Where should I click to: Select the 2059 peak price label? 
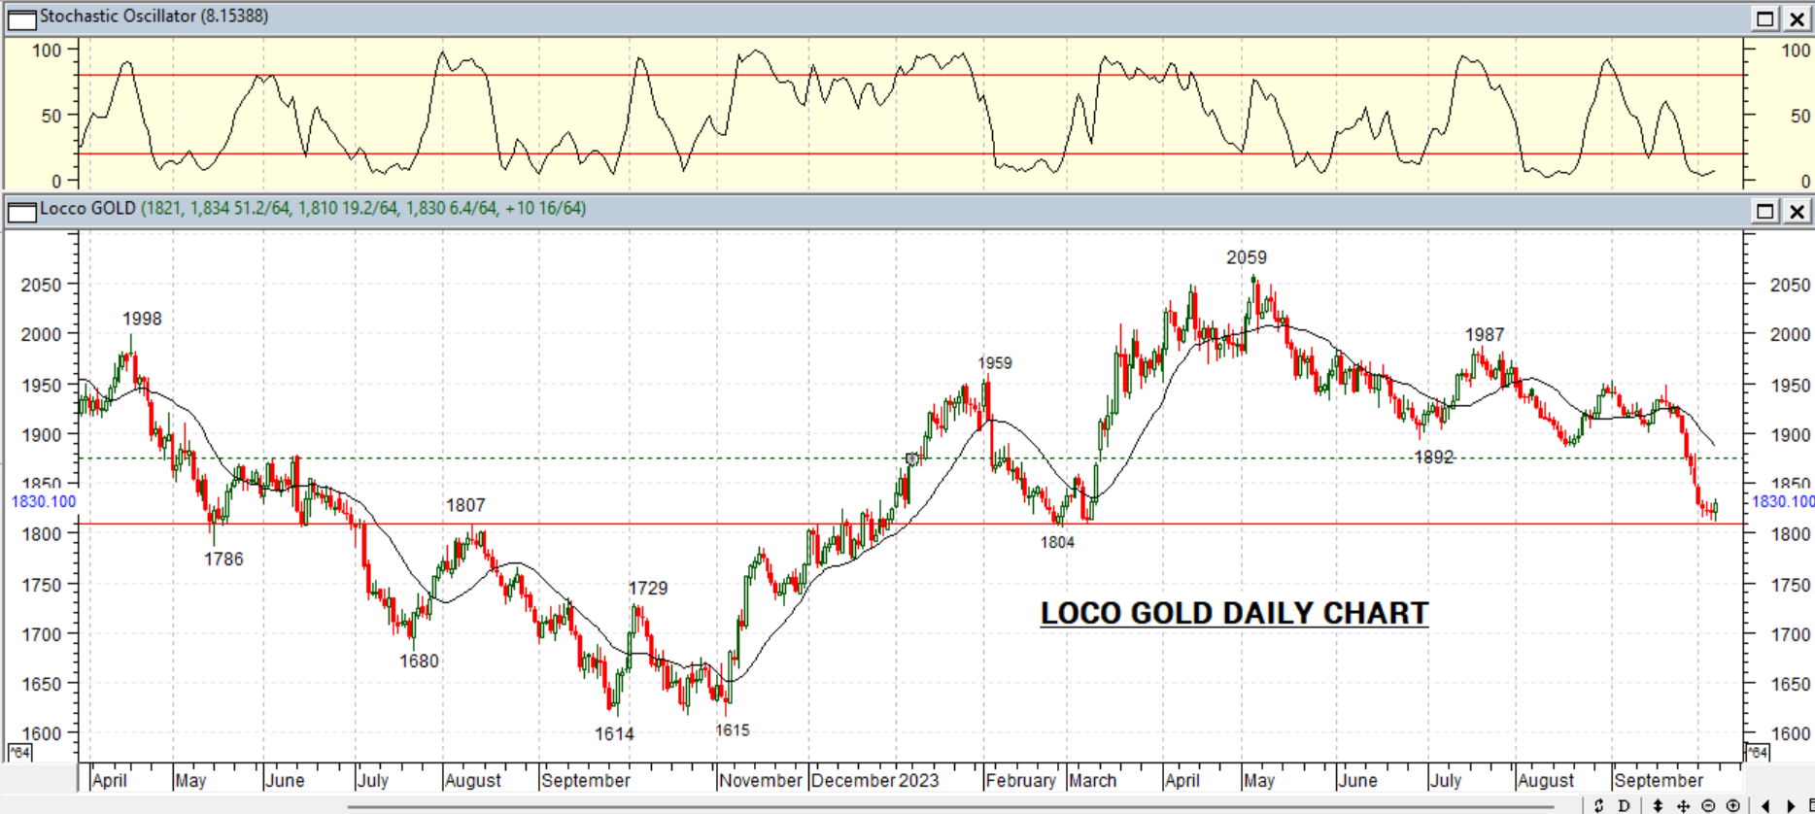(1247, 257)
